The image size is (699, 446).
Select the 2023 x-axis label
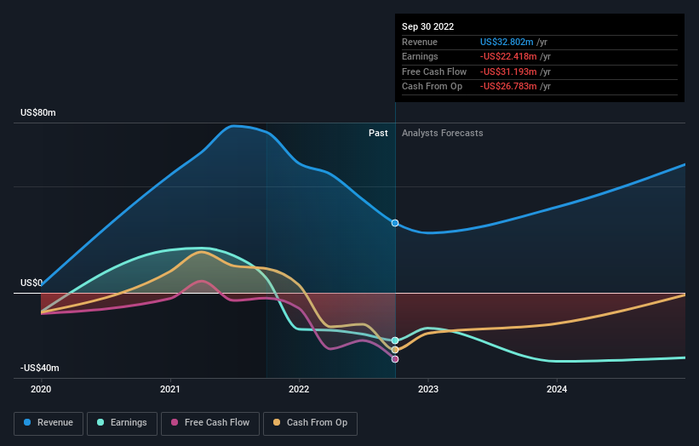pyautogui.click(x=428, y=390)
